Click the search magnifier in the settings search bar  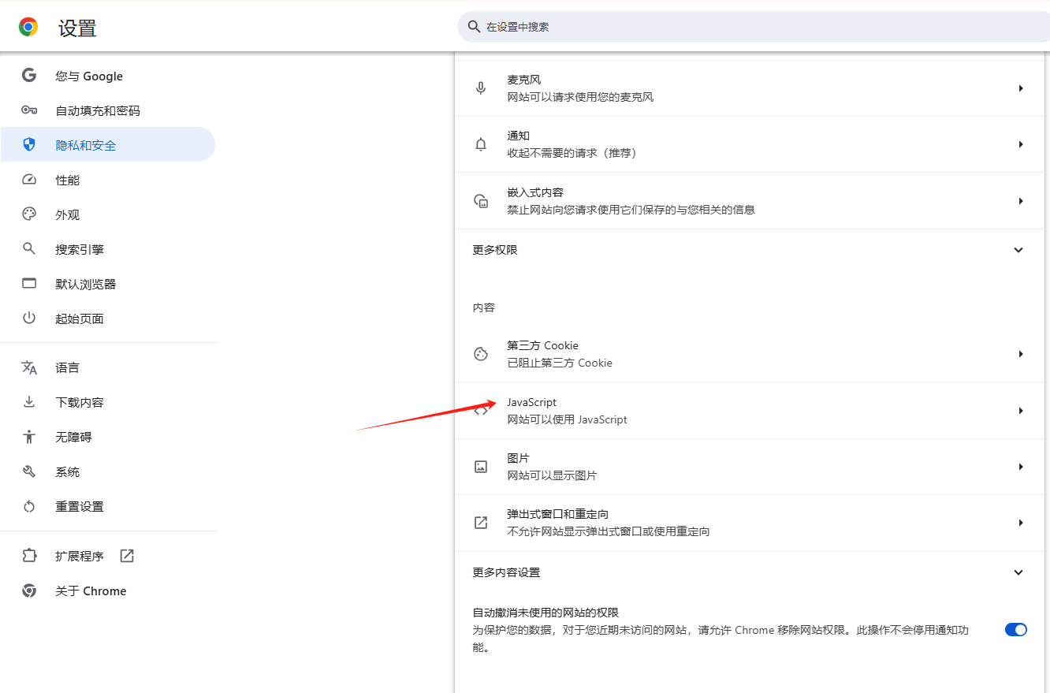tap(474, 27)
